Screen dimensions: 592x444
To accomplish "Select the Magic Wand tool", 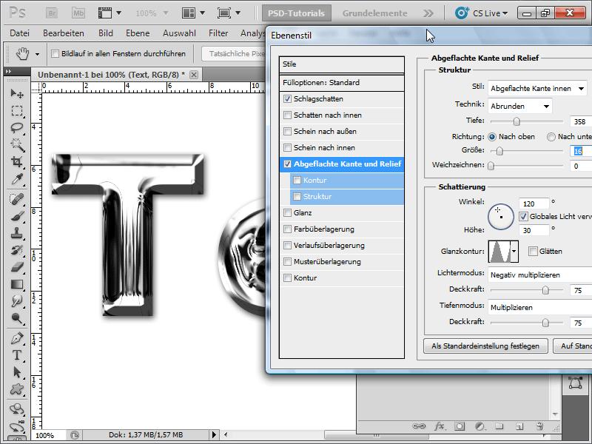I will click(17, 144).
